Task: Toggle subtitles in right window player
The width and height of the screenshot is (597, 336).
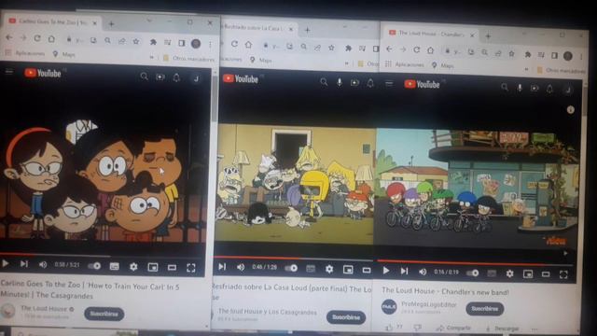Action: coord(492,273)
